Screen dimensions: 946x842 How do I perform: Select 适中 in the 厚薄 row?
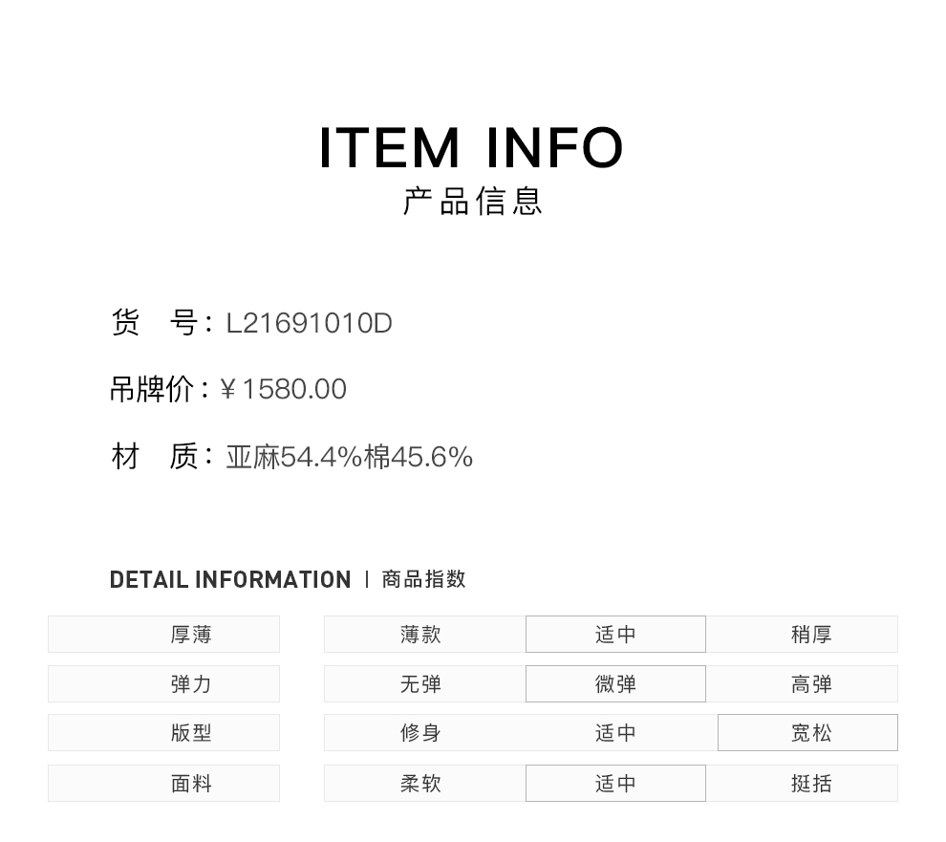615,635
